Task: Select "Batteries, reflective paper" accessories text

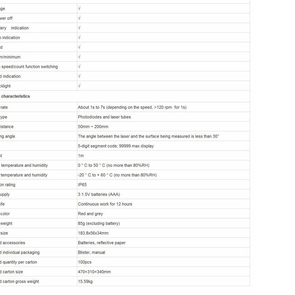Action: 102,243
